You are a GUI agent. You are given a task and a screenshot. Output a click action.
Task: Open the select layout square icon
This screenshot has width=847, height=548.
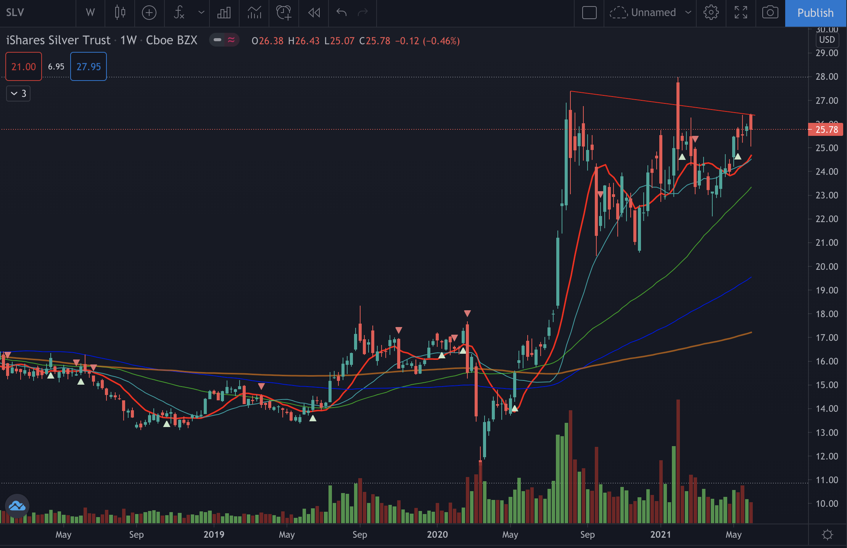coord(589,13)
